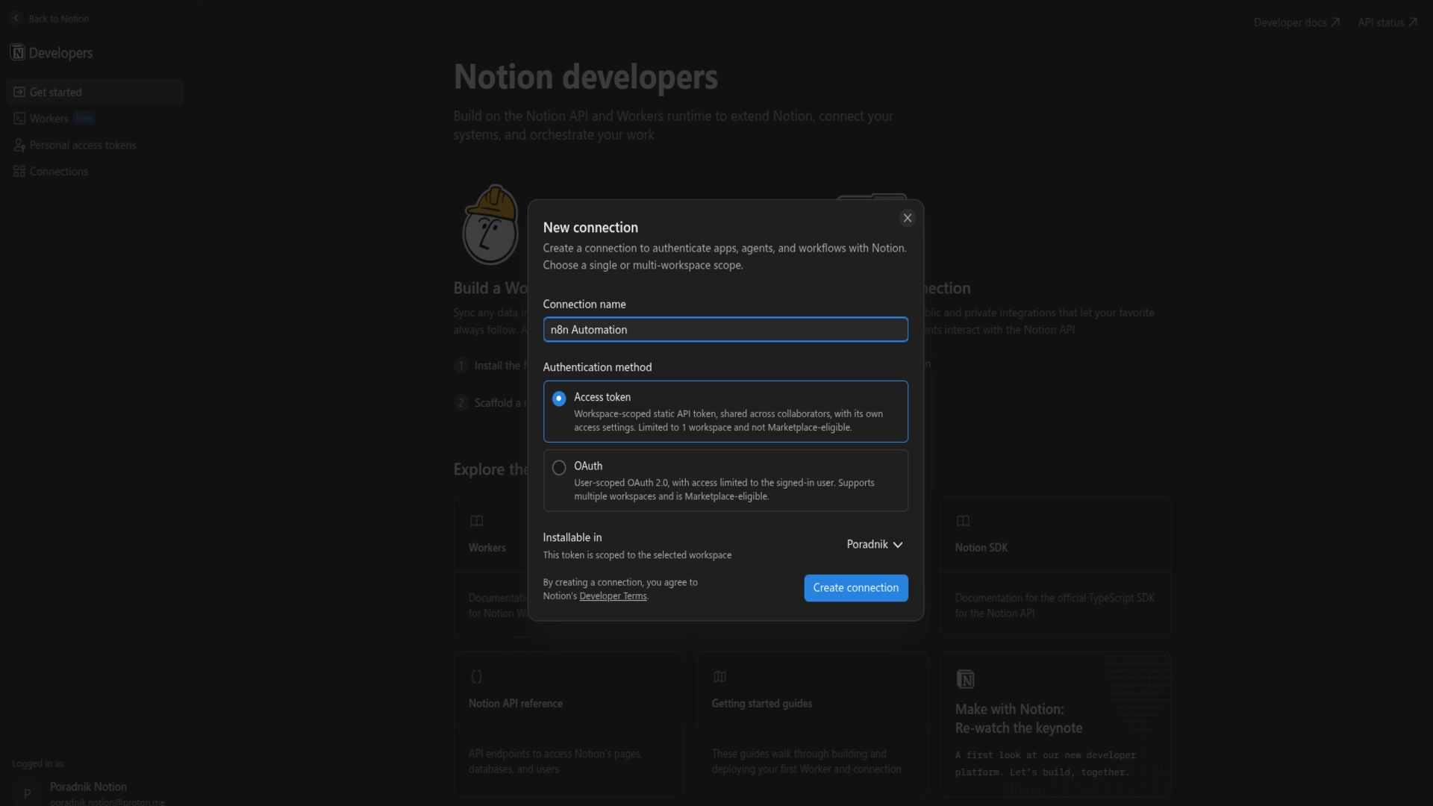Click the New badge next to Workers

pyautogui.click(x=84, y=119)
